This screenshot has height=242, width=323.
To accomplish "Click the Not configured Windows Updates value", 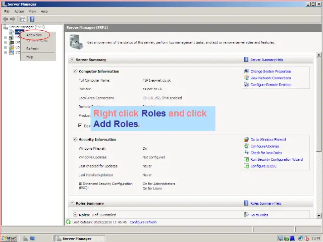I will tap(153, 157).
